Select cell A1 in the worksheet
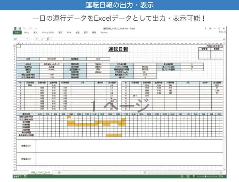 click(x=18, y=46)
